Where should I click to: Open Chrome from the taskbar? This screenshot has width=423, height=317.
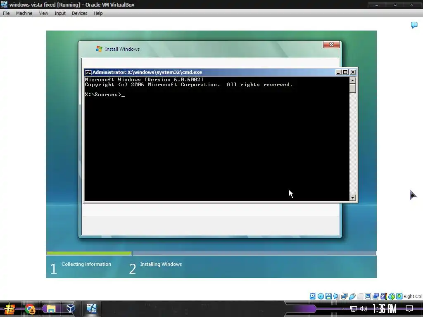point(30,309)
